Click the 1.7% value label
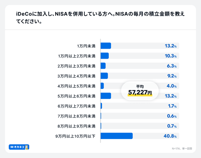 [x=172, y=106]
